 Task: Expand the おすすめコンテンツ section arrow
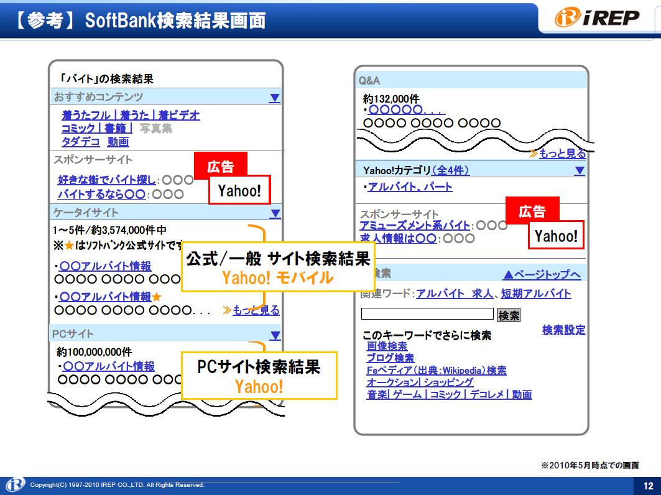coord(274,98)
